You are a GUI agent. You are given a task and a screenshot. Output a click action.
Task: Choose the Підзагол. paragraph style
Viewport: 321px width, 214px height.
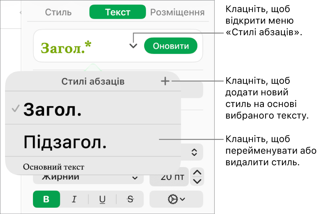tap(93, 141)
